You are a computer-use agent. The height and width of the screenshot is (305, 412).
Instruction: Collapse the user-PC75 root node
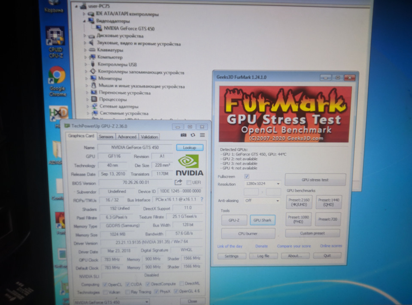tap(76, 6)
